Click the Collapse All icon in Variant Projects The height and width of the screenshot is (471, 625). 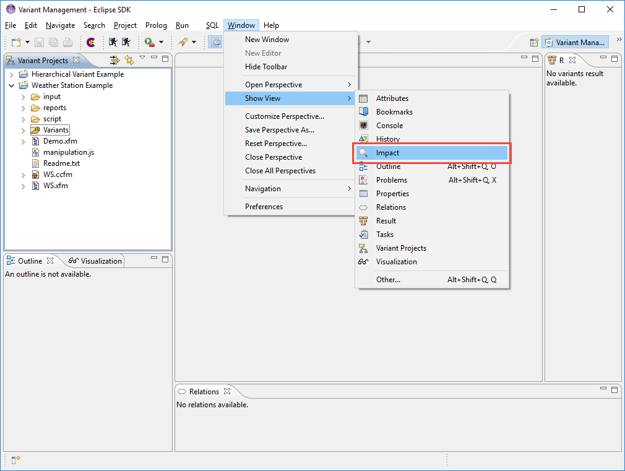pyautogui.click(x=115, y=60)
